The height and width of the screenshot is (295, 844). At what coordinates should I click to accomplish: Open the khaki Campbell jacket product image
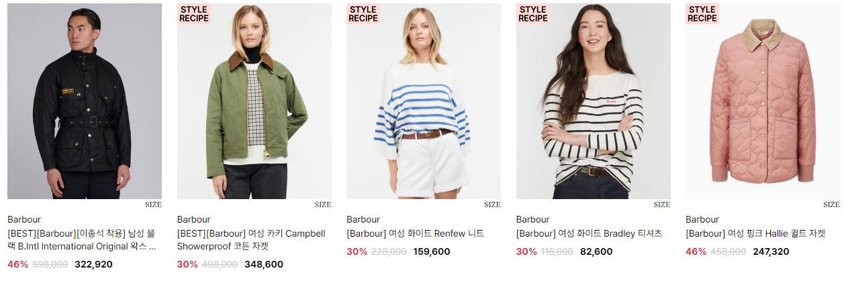tap(254, 101)
